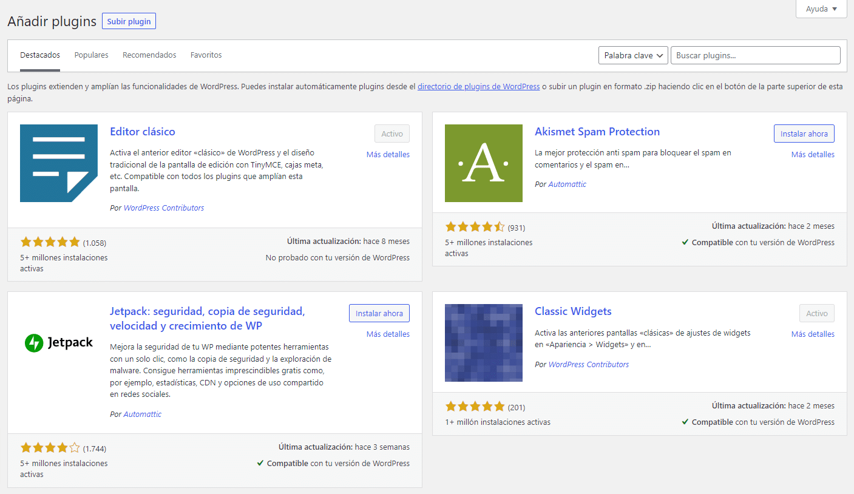Click the (1.744) rating count
The height and width of the screenshot is (494, 854).
[95, 448]
